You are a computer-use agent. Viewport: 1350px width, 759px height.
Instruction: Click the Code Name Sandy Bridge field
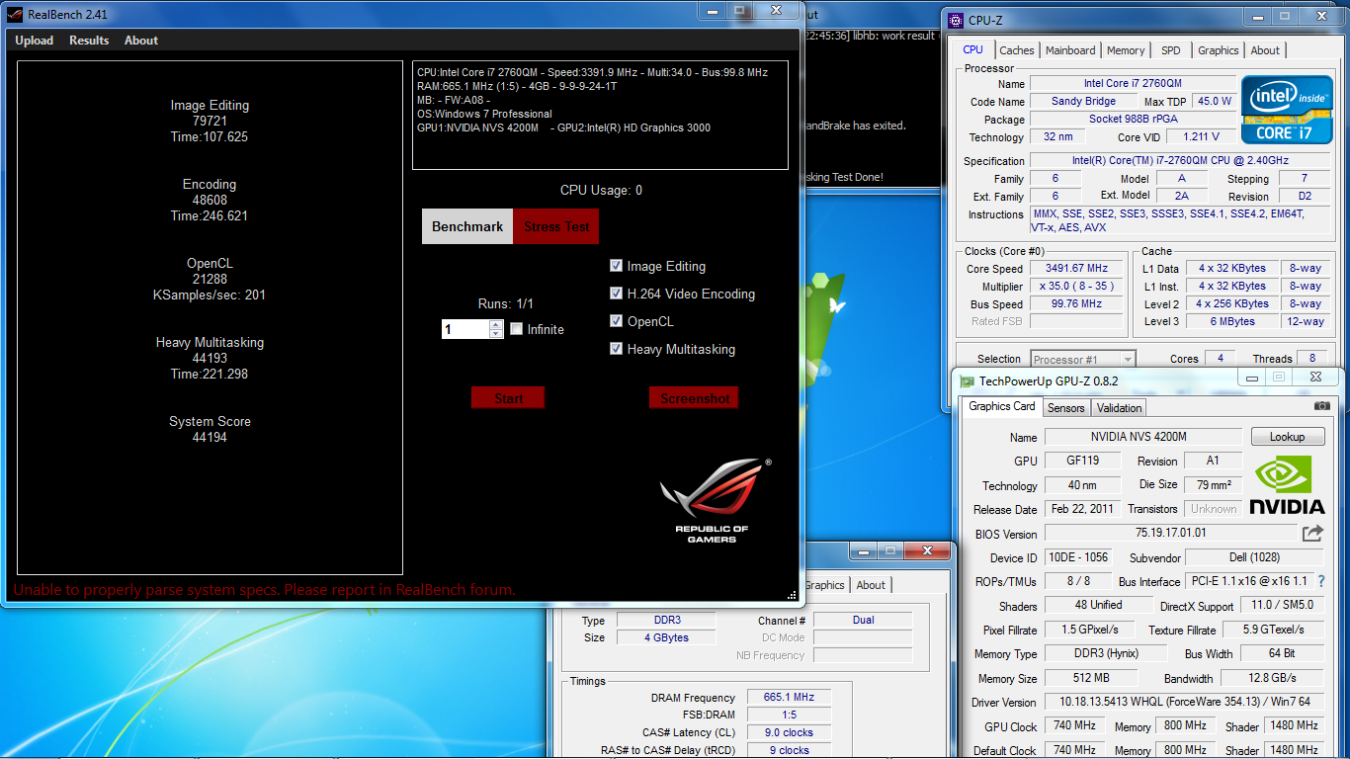coord(1084,101)
